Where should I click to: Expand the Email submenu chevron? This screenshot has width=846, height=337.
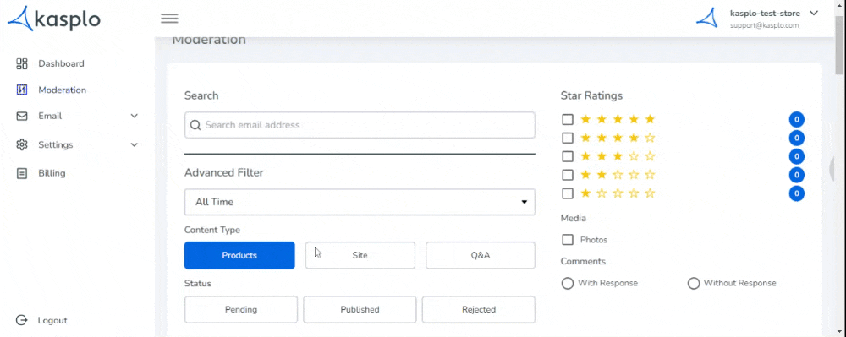[135, 116]
